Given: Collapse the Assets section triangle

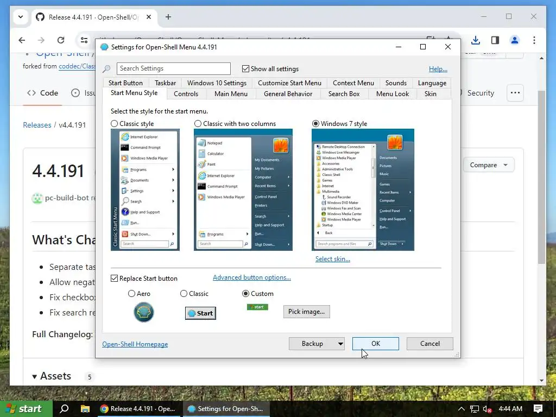Looking at the screenshot, I should (x=34, y=377).
